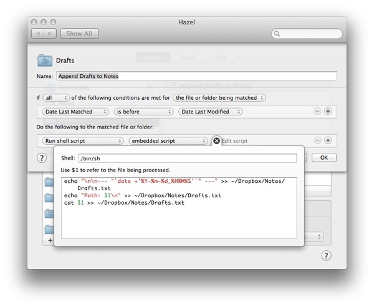The height and width of the screenshot is (307, 374).
Task: Remove the action with its minus button
Action: tap(317, 140)
